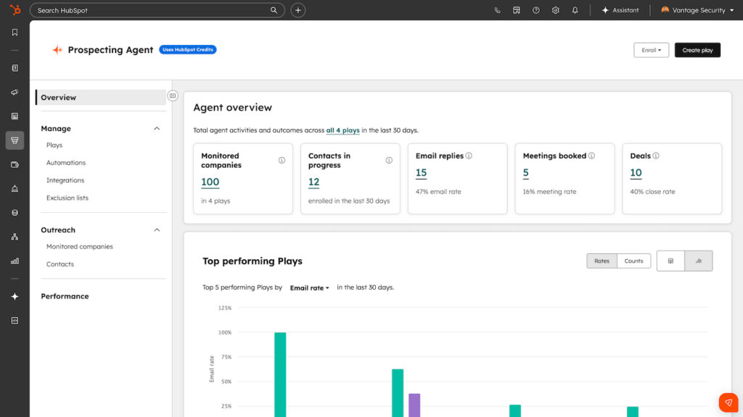Image resolution: width=743 pixels, height=417 pixels.
Task: Select Overview in the side menu
Action: 101,98
